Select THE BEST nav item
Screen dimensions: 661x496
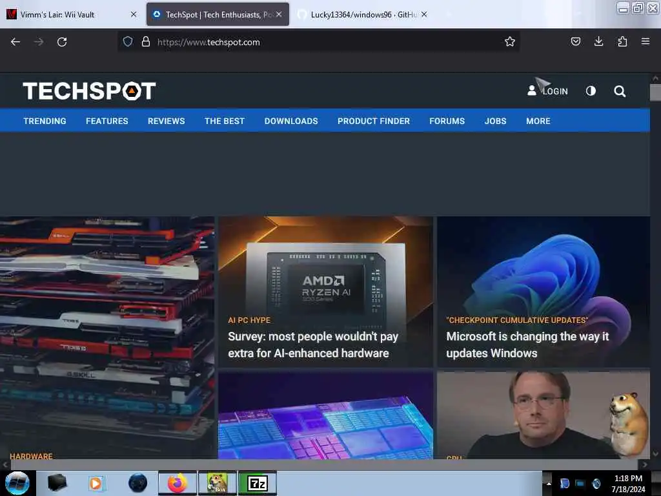(225, 121)
